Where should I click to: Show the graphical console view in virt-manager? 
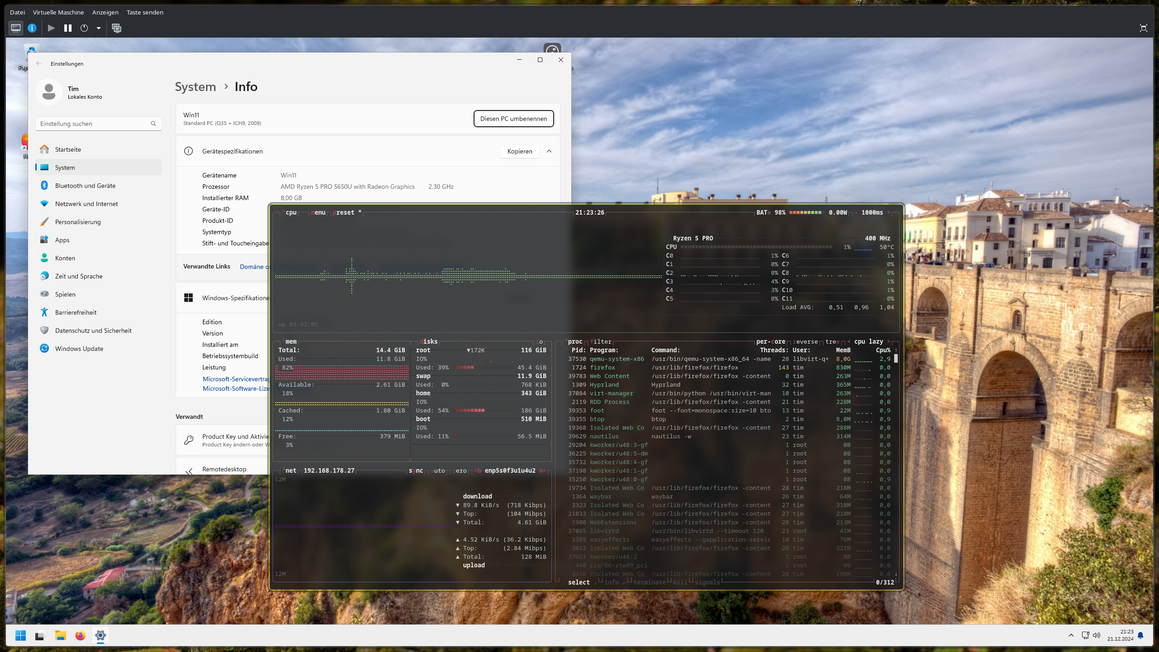click(x=15, y=28)
